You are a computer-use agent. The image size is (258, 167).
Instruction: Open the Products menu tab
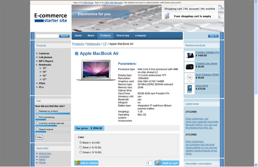(105, 36)
